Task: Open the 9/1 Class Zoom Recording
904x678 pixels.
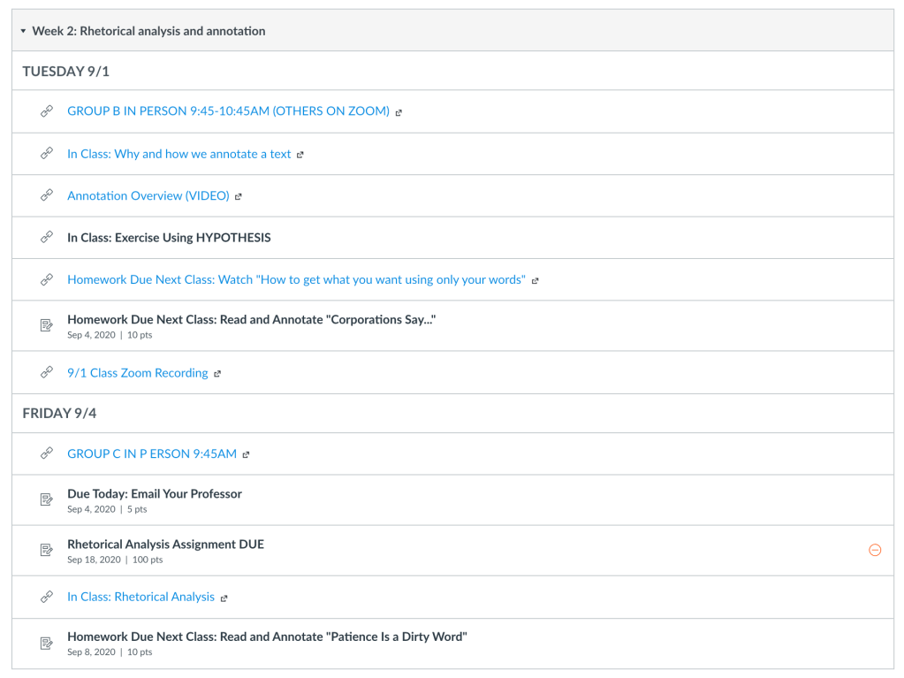Action: point(137,373)
